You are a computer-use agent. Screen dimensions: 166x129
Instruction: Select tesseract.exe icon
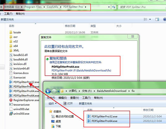(x=11, y=105)
